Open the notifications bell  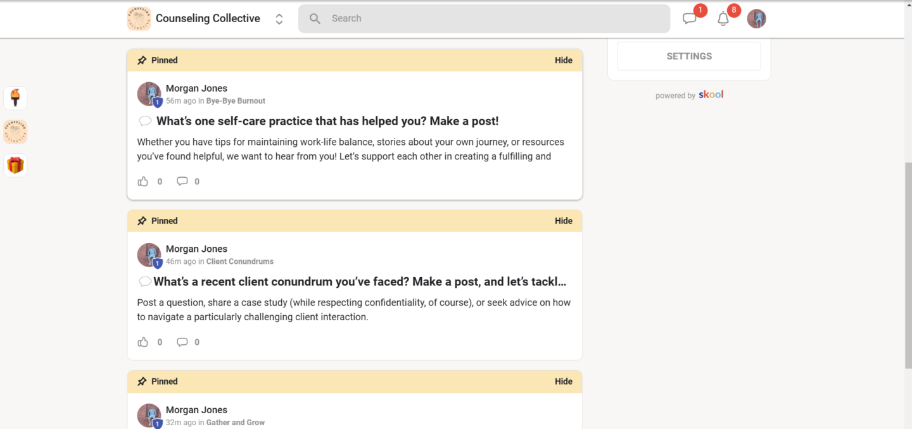(x=723, y=19)
